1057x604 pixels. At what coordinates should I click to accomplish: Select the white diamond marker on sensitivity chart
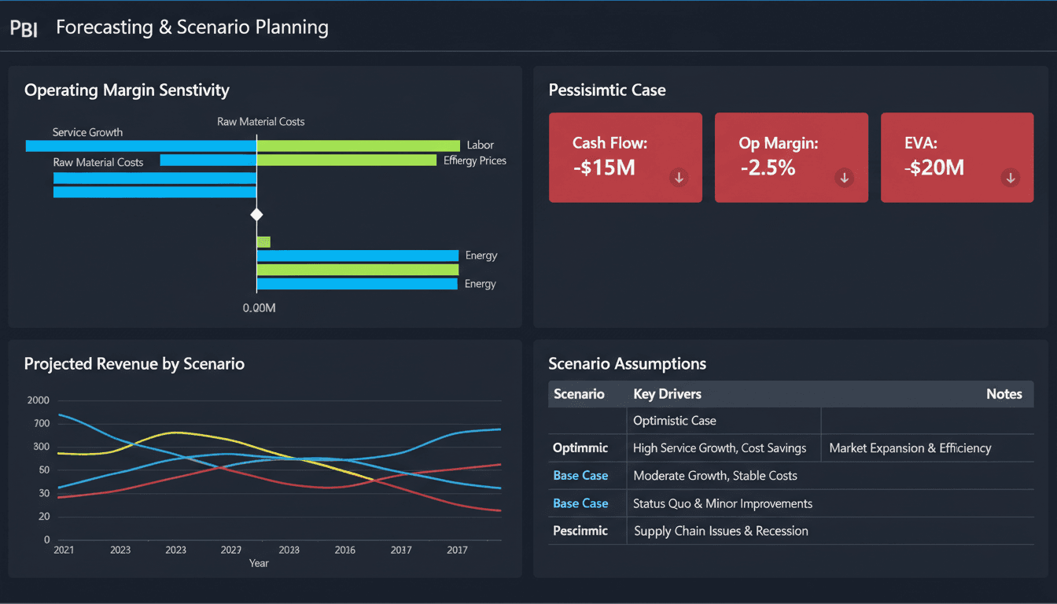tap(256, 215)
